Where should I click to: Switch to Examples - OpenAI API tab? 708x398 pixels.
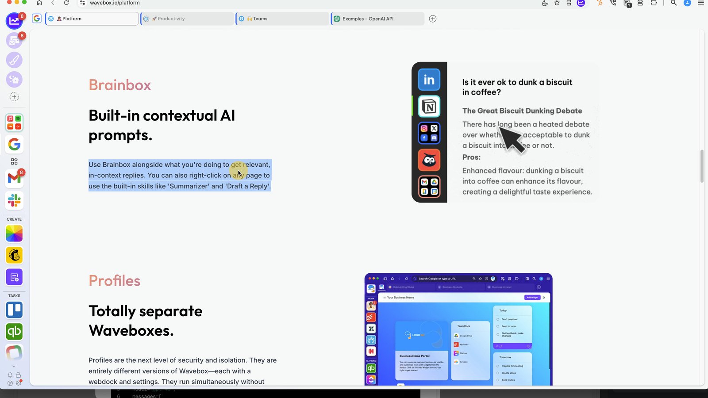[377, 19]
